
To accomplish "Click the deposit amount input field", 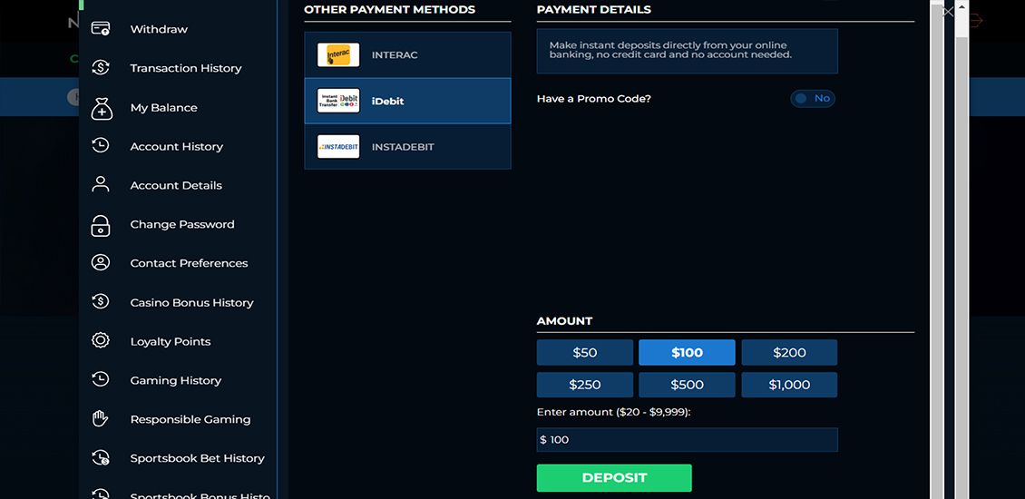I will (687, 439).
